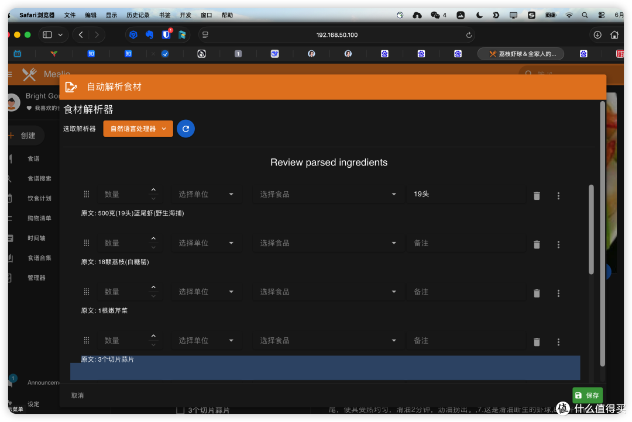Viewport: 632px width, 422px height.
Task: Reload the page in address bar
Action: [468, 35]
